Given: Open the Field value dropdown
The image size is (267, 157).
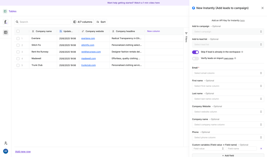Looking at the screenshot, I should [209, 149].
